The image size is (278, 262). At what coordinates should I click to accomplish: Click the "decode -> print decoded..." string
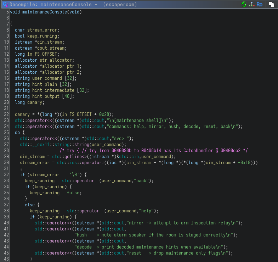(149, 247)
